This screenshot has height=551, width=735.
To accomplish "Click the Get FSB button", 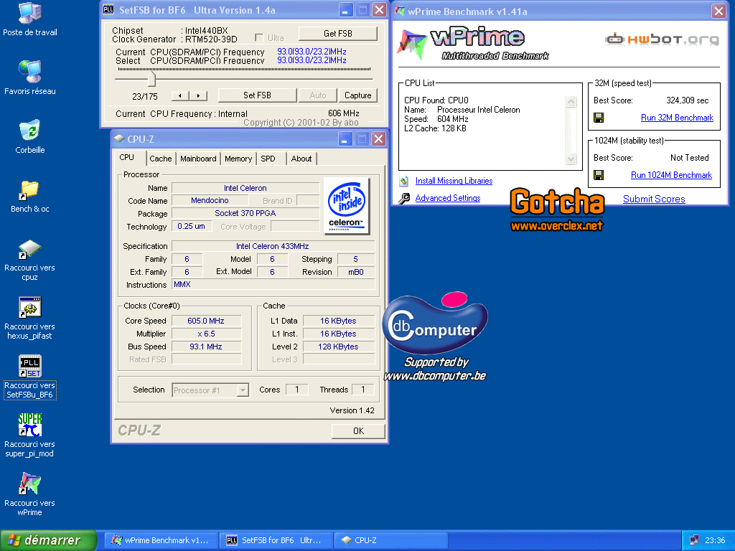I will (x=338, y=33).
